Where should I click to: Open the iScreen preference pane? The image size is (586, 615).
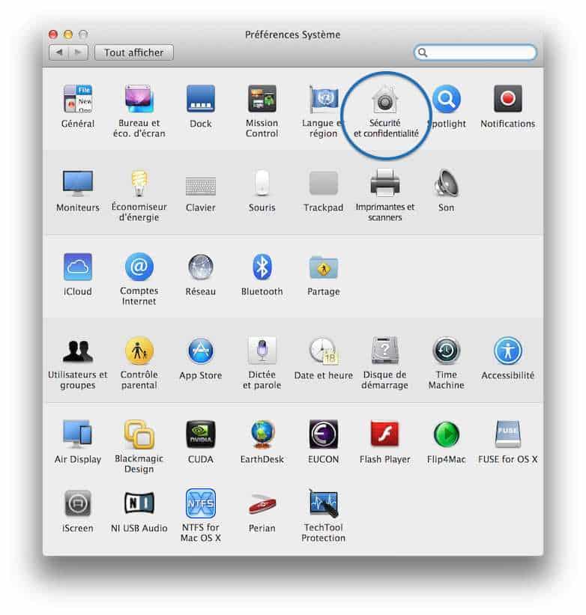coord(78,503)
